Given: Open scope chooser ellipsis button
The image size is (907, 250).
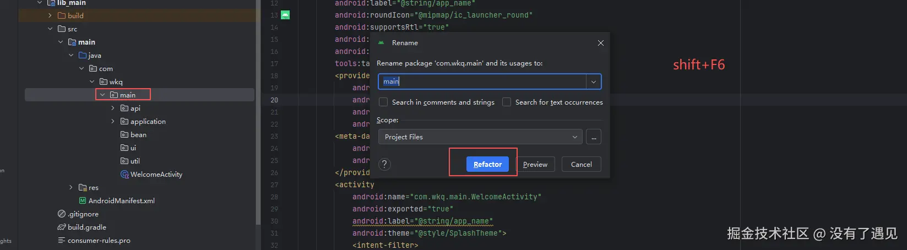Looking at the screenshot, I should click(594, 137).
